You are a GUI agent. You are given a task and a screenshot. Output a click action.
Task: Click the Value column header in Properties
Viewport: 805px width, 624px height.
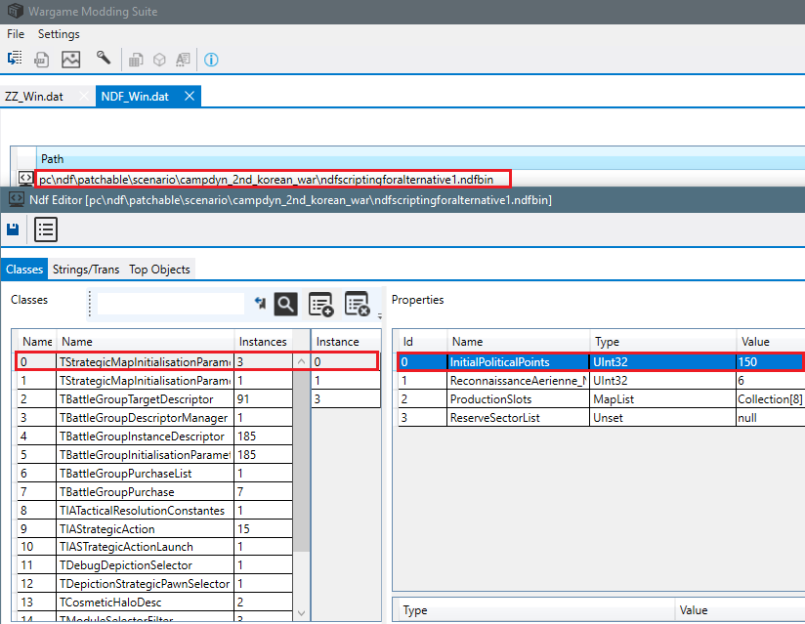771,342
